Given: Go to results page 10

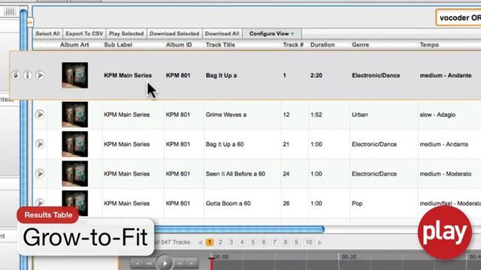Looking at the screenshot, I should pyautogui.click(x=309, y=242).
